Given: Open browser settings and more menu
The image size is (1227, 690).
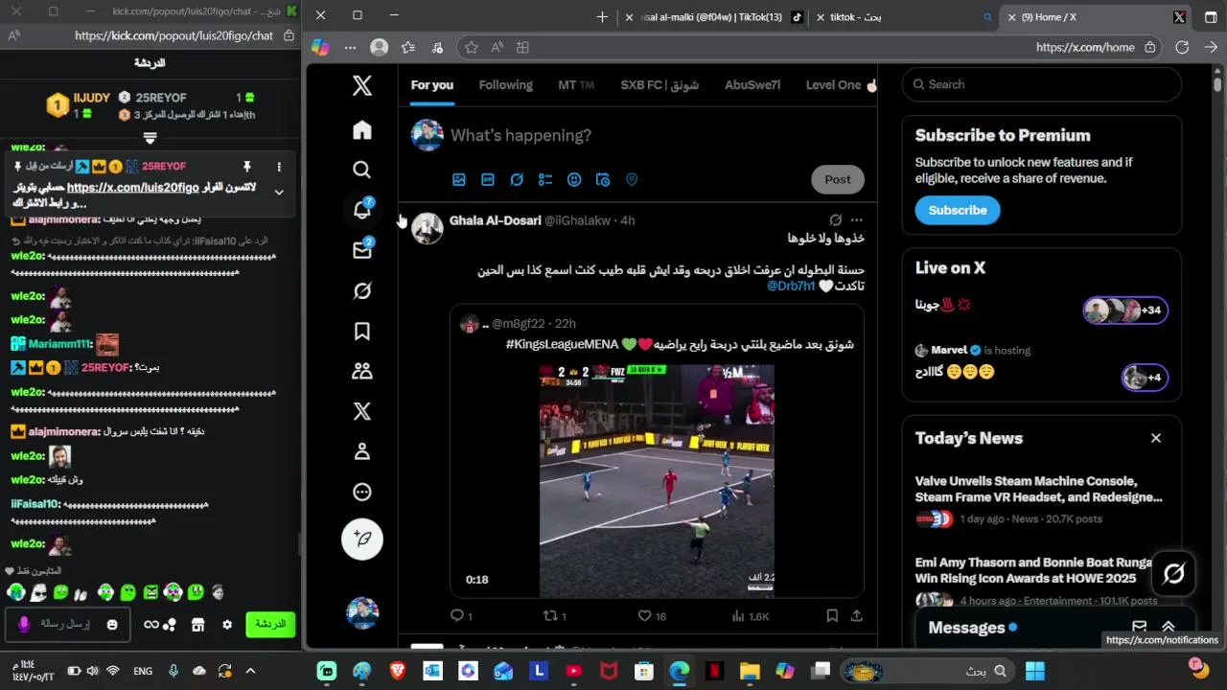Looking at the screenshot, I should [x=350, y=47].
